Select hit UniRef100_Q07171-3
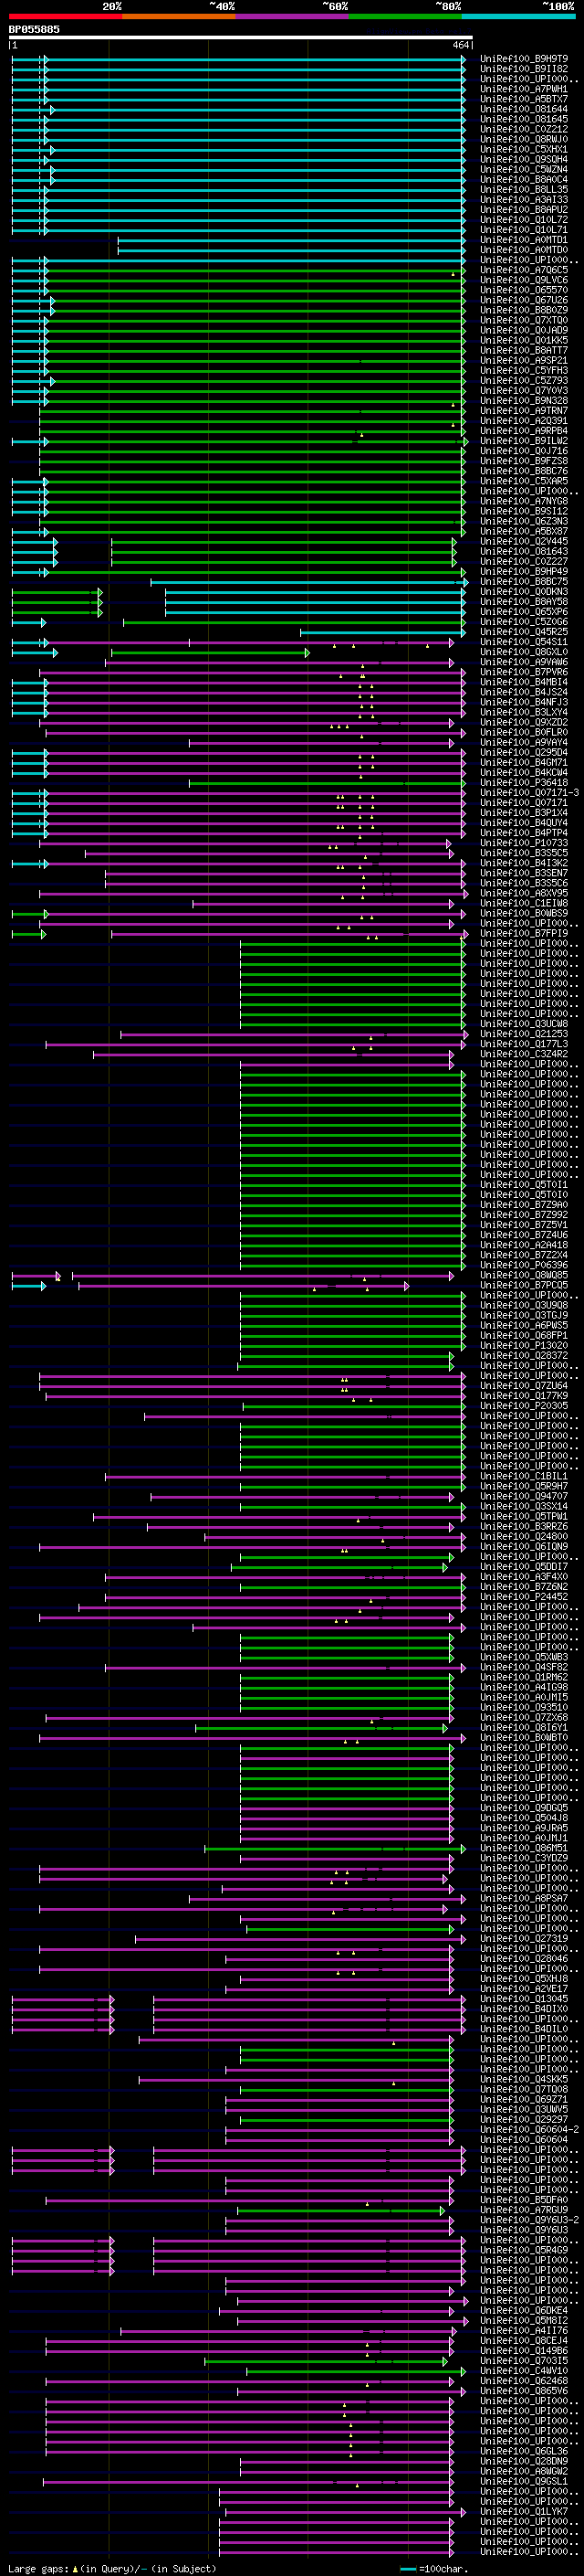Screen dimensions: 584x2576 pos(529,792)
